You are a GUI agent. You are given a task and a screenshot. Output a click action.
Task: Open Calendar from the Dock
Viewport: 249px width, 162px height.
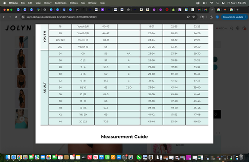click(x=60, y=157)
